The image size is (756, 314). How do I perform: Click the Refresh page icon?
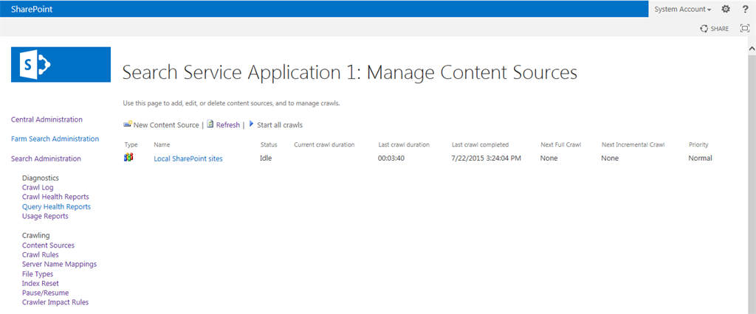coord(210,125)
